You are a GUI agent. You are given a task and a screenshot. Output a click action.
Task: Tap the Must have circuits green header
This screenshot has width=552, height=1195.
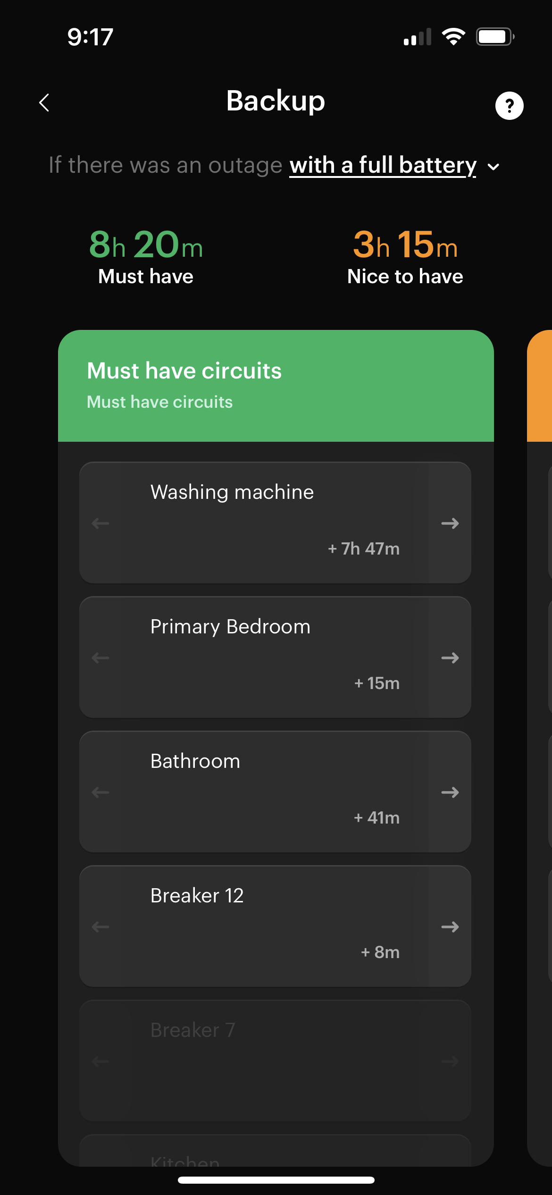[x=276, y=386]
